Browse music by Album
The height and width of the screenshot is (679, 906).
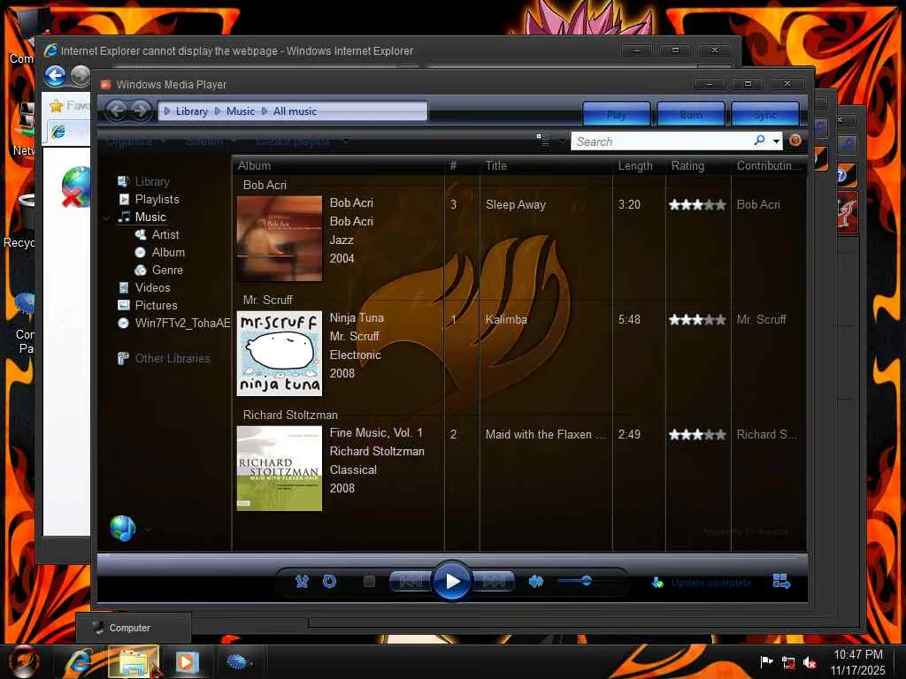click(168, 252)
